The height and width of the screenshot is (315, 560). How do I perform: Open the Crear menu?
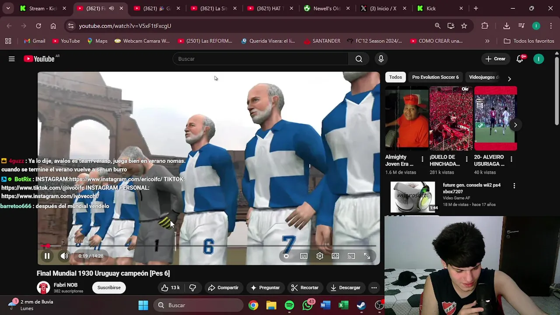(x=495, y=59)
